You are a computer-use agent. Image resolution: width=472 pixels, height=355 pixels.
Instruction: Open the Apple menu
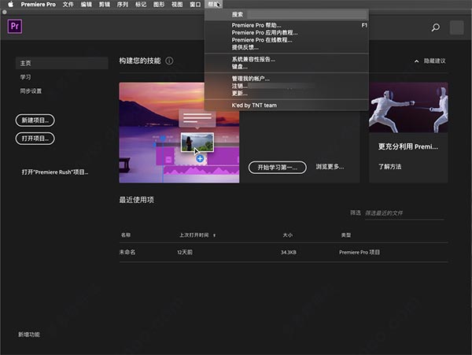click(x=10, y=4)
